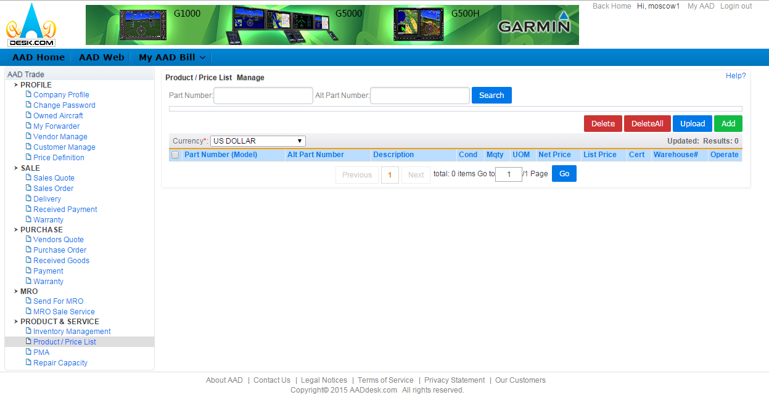Collapse the PRODUCT & SERVICE section arrow

(x=16, y=321)
